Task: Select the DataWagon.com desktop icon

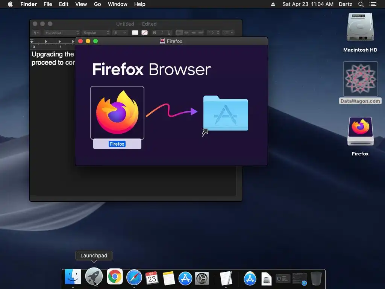Action: point(360,79)
